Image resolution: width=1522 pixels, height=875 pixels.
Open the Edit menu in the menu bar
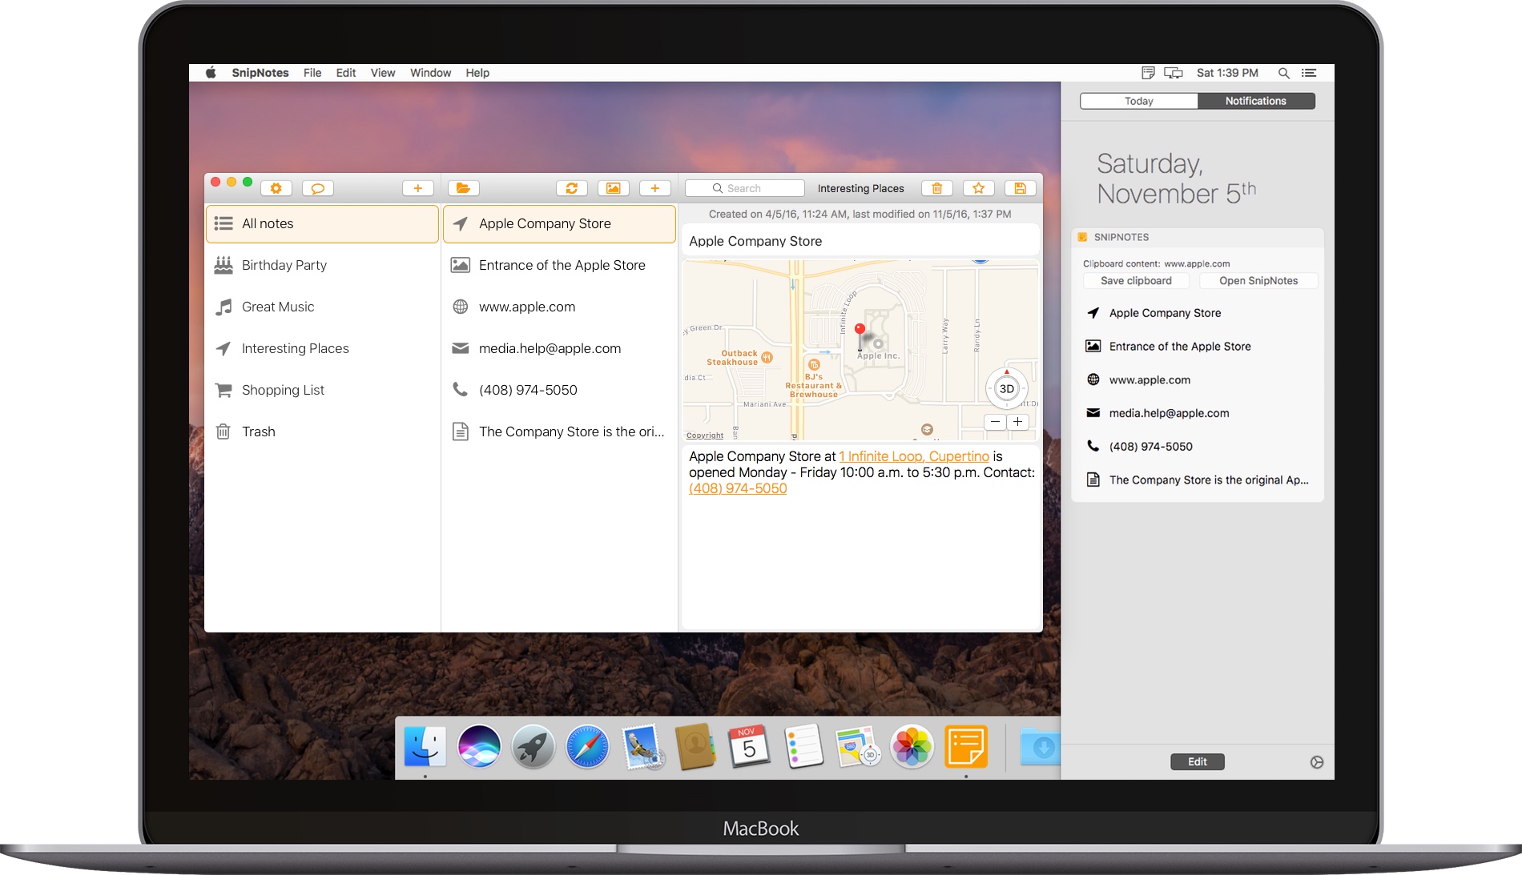pyautogui.click(x=346, y=73)
